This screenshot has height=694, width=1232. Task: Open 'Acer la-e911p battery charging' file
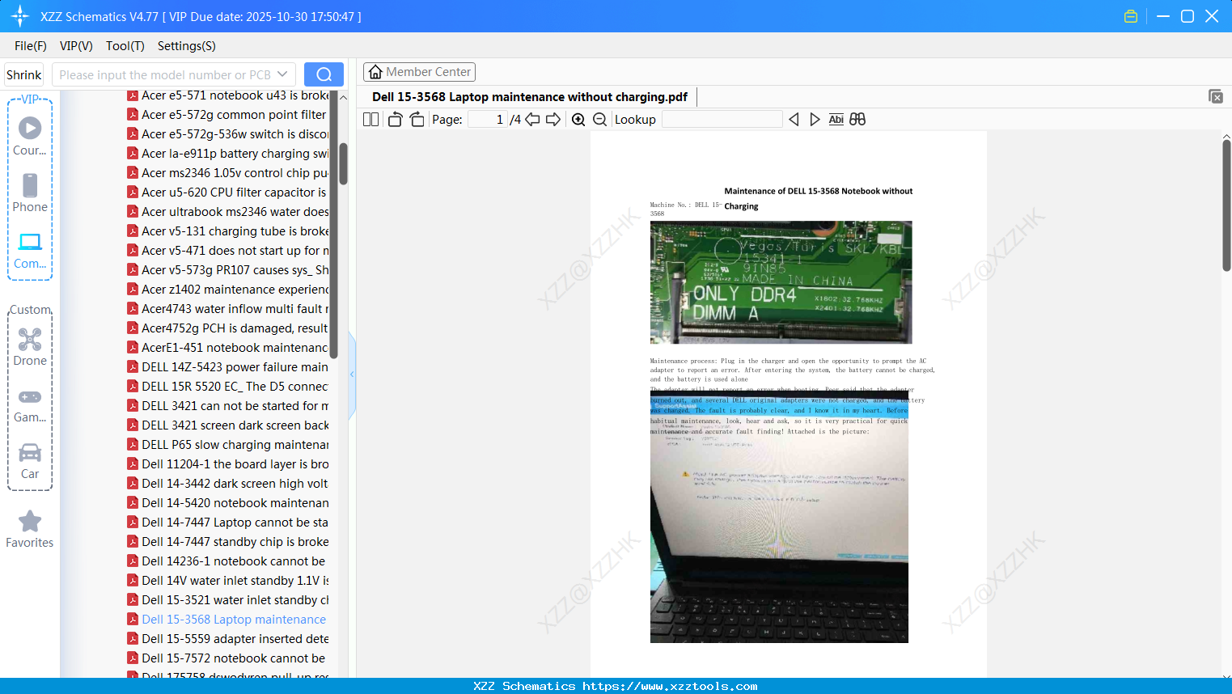coord(228,154)
